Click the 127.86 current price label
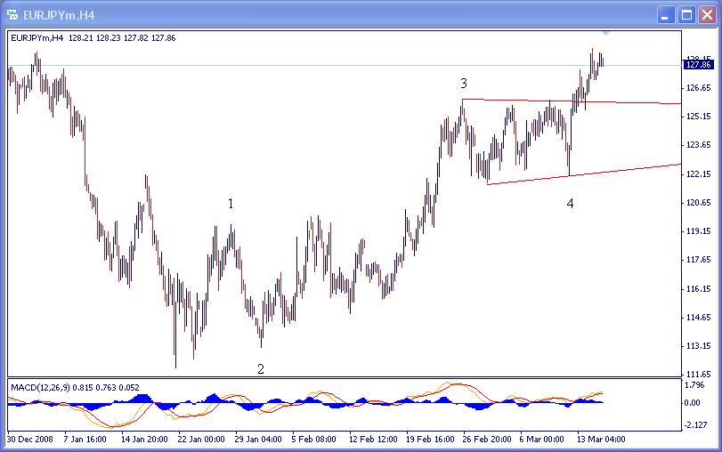Viewport: 722px width, 452px height. click(x=698, y=64)
